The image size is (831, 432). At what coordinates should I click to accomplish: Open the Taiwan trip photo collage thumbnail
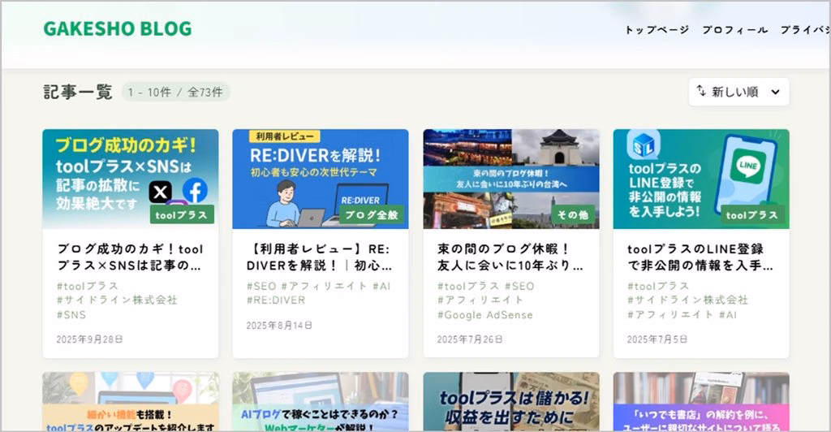coord(511,179)
